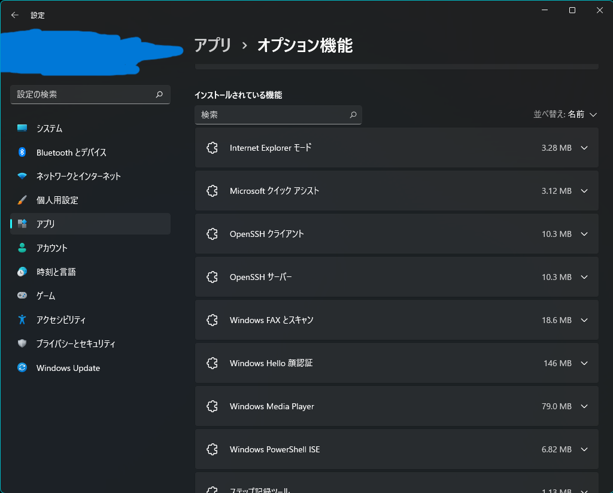Click the Bluetooth icon in the sidebar

tap(22, 152)
